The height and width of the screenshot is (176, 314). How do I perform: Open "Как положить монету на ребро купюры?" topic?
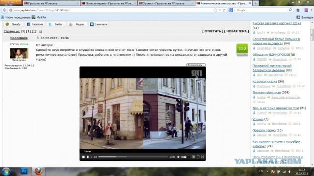[x=276, y=144]
